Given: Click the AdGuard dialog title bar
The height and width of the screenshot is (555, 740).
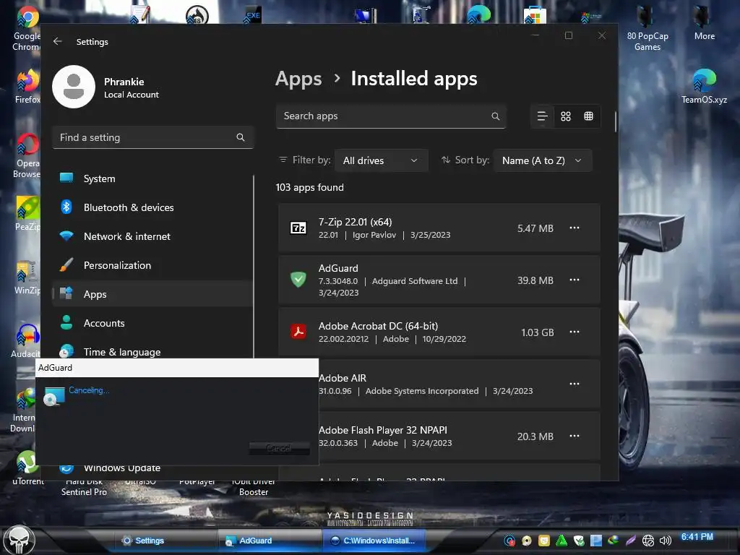Looking at the screenshot, I should (x=177, y=368).
